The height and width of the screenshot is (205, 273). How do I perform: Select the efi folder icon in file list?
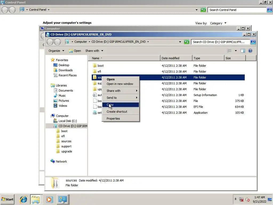pyautogui.click(x=95, y=72)
